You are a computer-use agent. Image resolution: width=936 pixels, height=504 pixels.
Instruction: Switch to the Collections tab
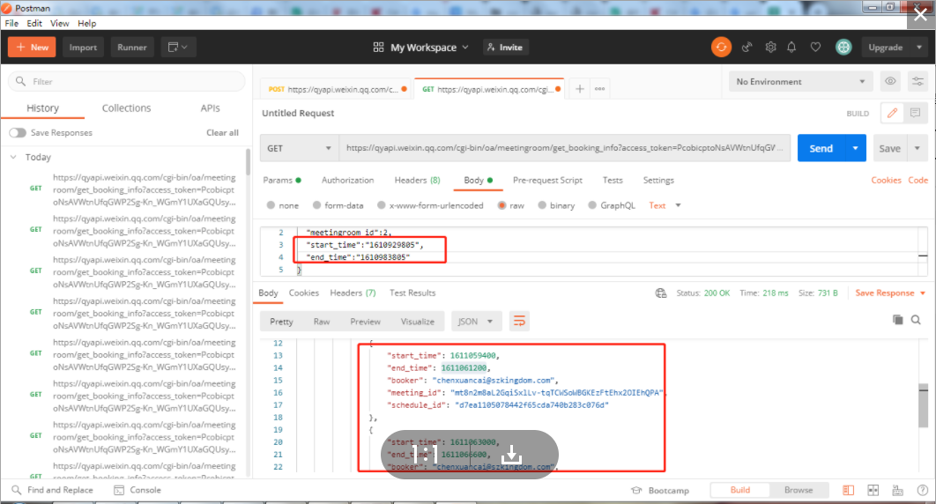tap(127, 108)
